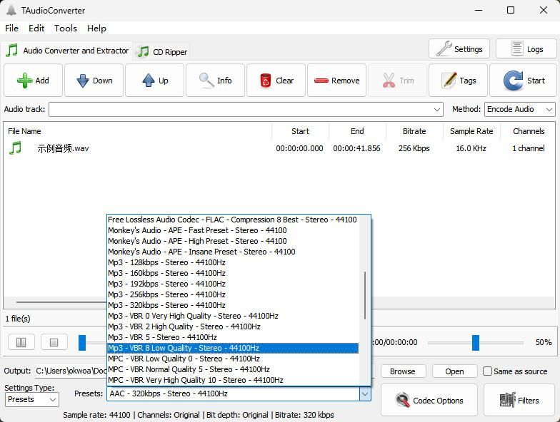Select Mp3 - 192kbps - Stereo preset
560x422 pixels.
pyautogui.click(x=233, y=284)
